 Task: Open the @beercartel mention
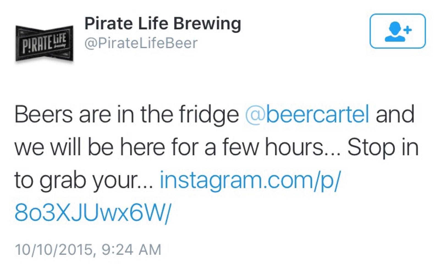pos(307,114)
